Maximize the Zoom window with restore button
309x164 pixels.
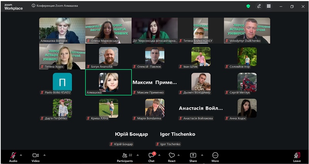tap(292, 7)
